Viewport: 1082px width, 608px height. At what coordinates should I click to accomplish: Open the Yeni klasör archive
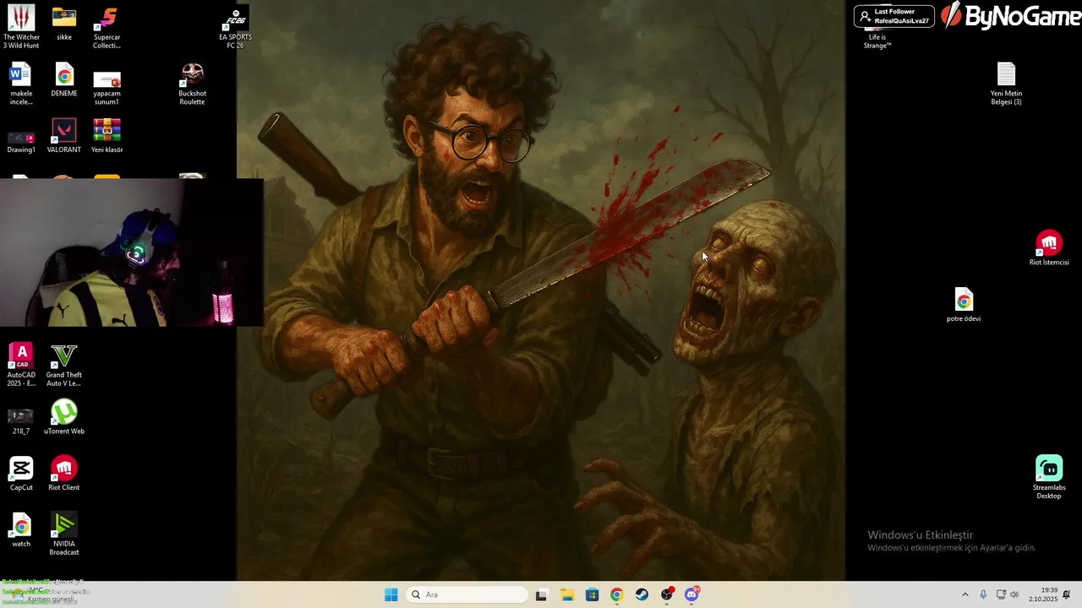[x=107, y=137]
